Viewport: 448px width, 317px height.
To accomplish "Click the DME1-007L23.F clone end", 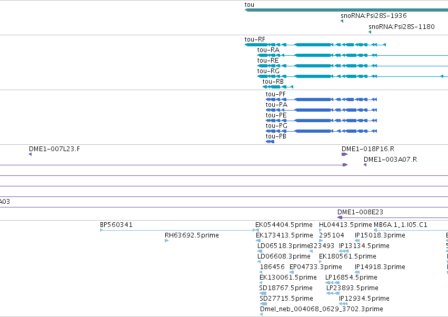I will [x=31, y=154].
